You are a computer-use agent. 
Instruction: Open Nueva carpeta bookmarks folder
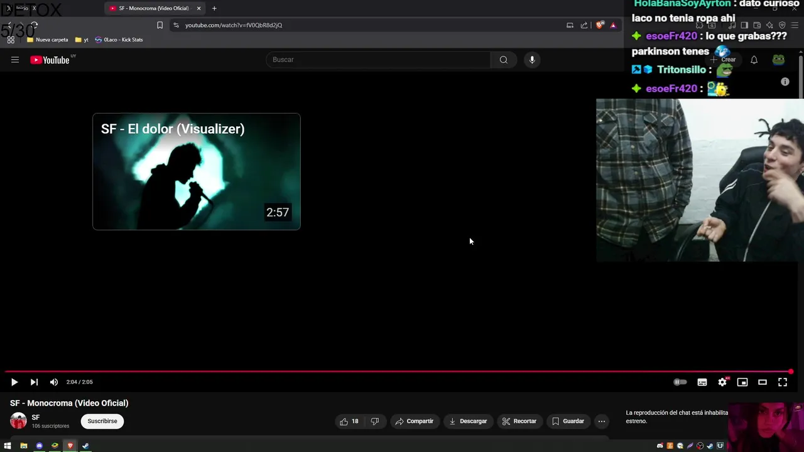(x=48, y=40)
